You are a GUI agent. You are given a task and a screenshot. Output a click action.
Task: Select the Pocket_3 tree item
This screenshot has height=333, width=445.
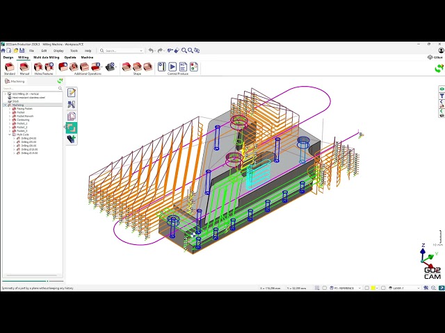[22, 131]
